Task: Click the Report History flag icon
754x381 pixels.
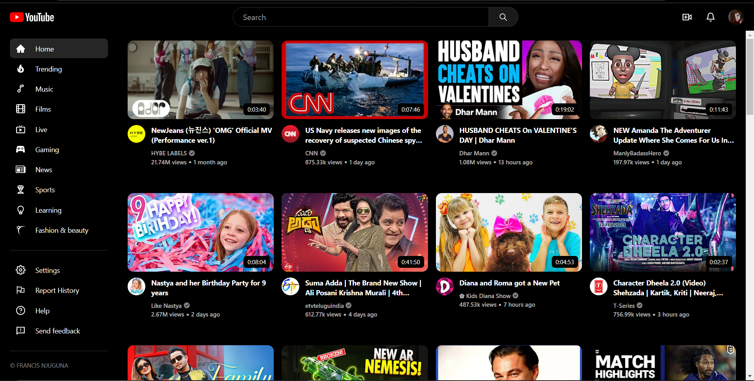Action: (20, 290)
